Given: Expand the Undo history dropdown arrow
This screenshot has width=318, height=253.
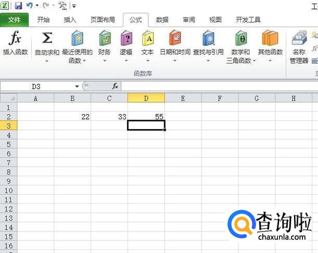Looking at the screenshot, I should 37,6.
